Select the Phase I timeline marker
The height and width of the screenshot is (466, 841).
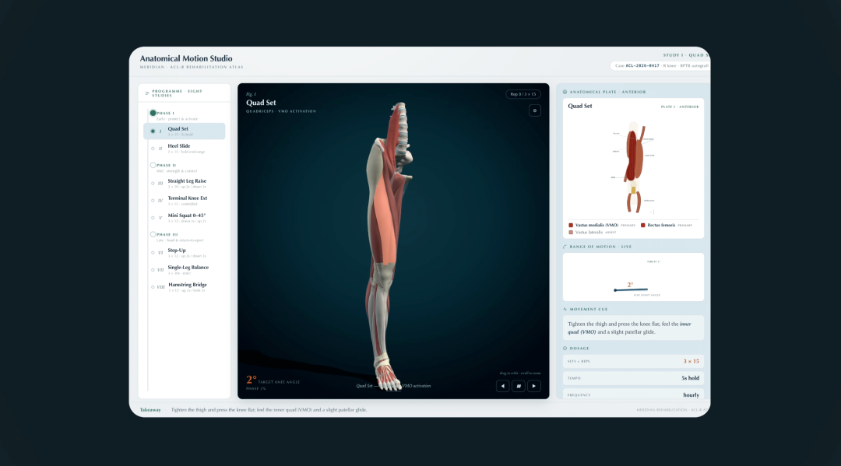pos(153,113)
